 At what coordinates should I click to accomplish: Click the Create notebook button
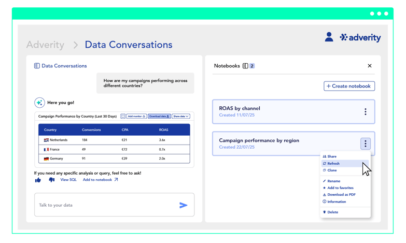[x=349, y=86]
